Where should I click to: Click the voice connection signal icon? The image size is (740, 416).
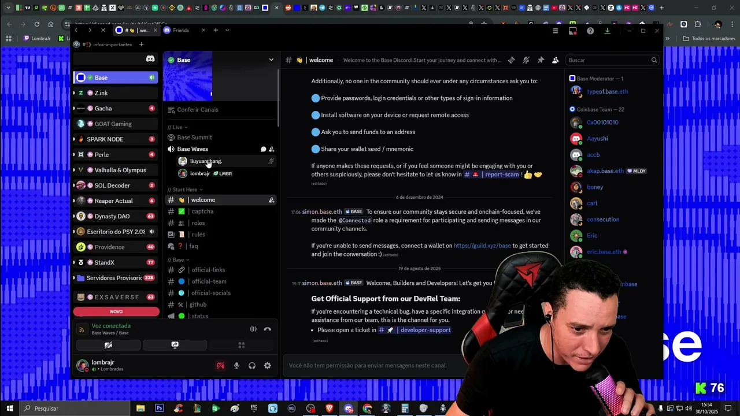pyautogui.click(x=82, y=329)
